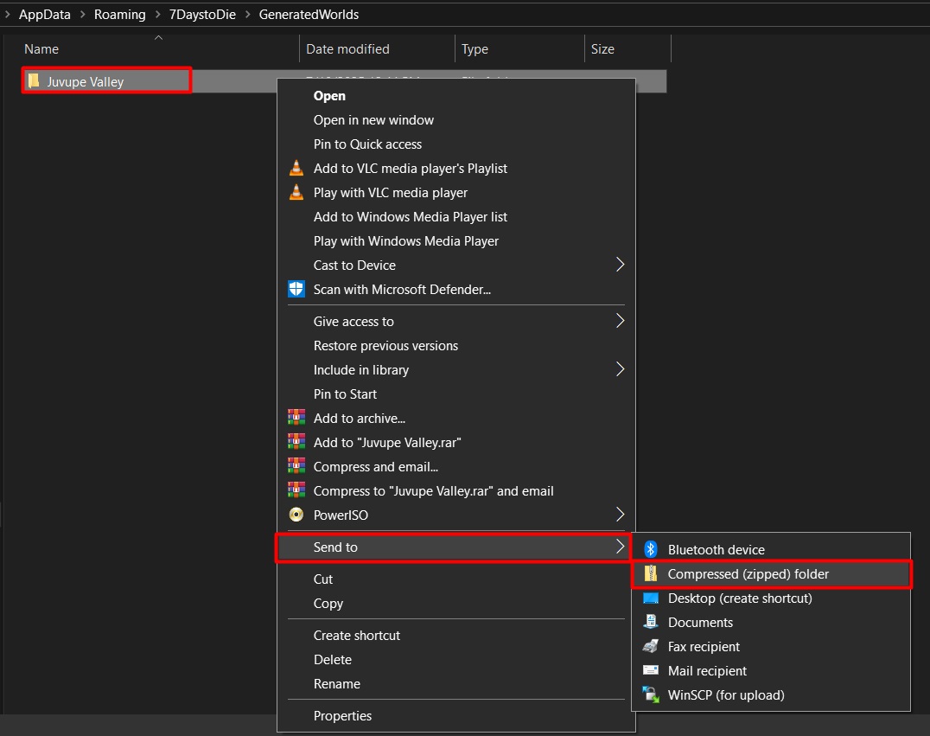The image size is (930, 736).
Task: Select Desktop (create shortcut) option
Action: (x=739, y=598)
